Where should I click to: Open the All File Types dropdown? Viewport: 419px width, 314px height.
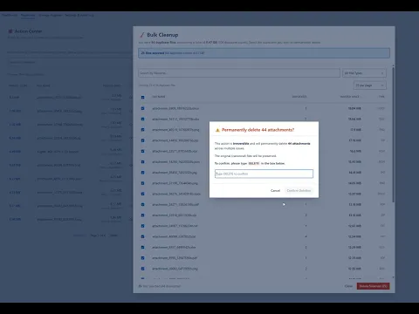pyautogui.click(x=364, y=73)
